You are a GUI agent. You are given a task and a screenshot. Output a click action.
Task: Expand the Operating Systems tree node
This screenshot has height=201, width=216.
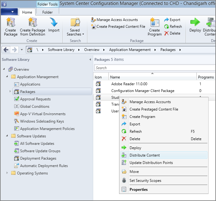[7, 173]
